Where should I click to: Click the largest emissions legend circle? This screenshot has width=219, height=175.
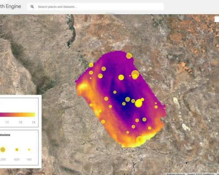click(x=3, y=150)
